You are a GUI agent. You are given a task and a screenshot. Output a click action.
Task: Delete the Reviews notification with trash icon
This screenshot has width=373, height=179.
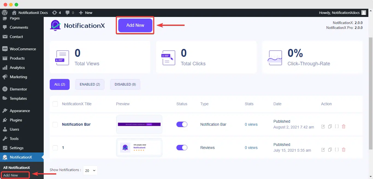(344, 150)
